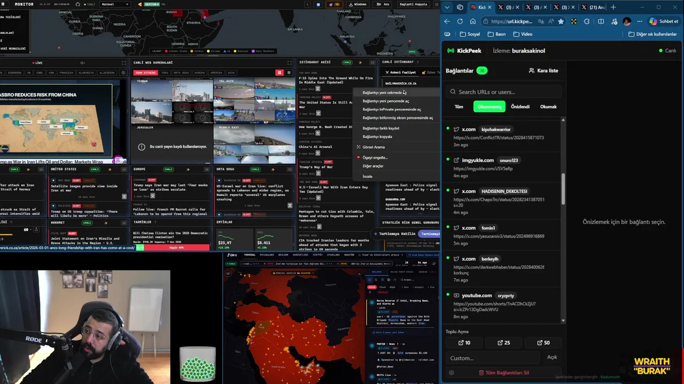Open imgyukle.com link from onuro123
Viewport: 684px width, 384px height.
click(483, 169)
